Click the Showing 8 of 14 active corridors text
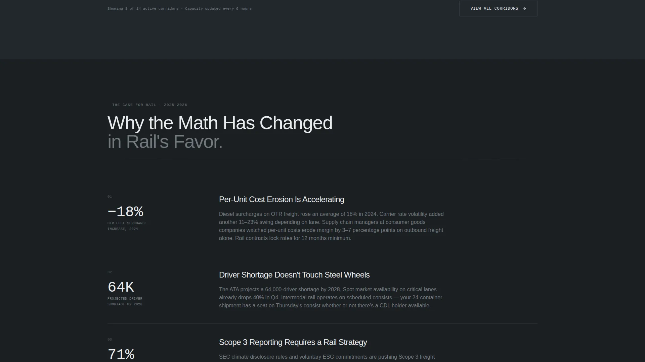Image resolution: width=645 pixels, height=362 pixels. click(143, 9)
